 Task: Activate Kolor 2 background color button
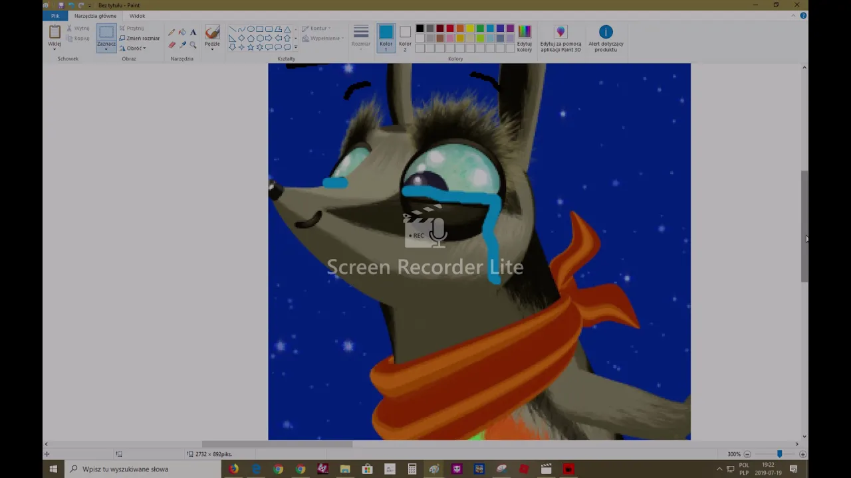[x=405, y=39]
